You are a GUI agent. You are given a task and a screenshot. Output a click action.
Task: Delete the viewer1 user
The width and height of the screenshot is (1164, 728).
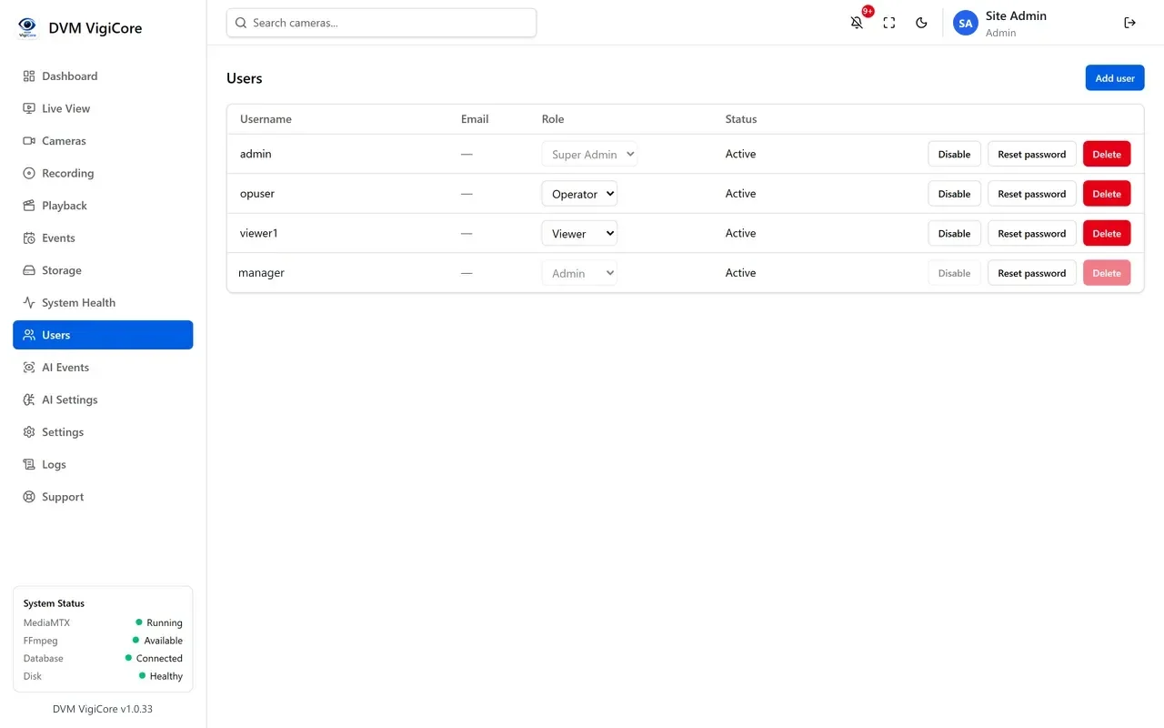[x=1107, y=233]
